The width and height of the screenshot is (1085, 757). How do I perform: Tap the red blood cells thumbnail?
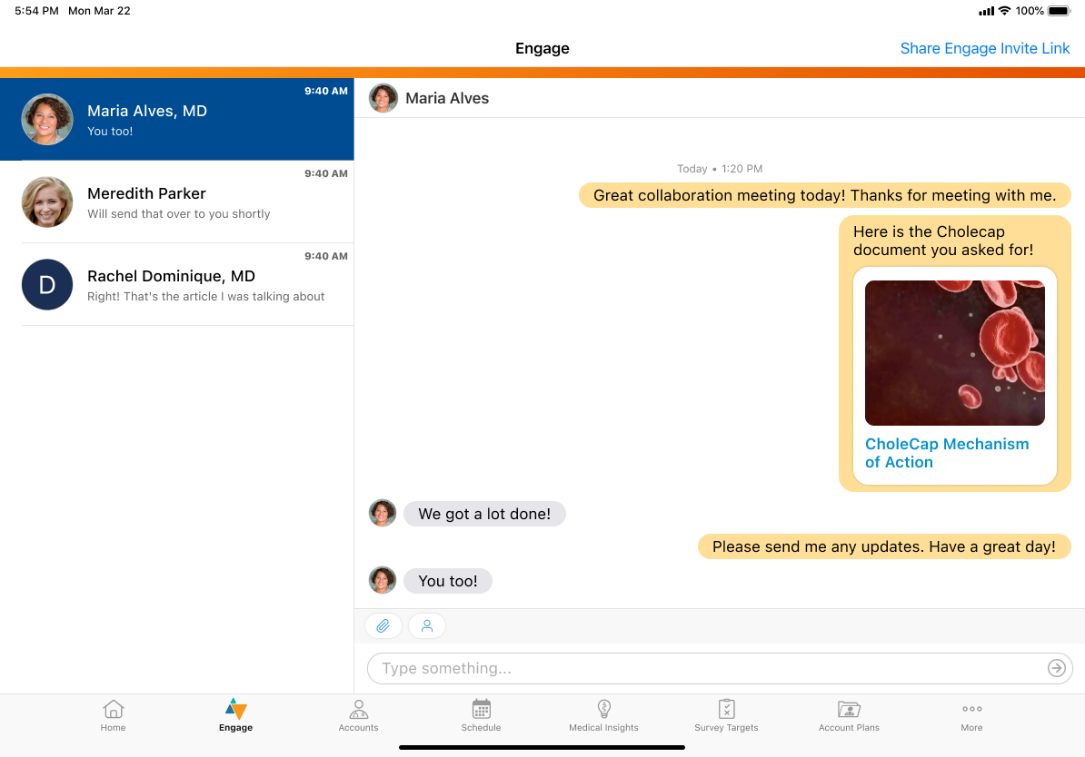coord(954,353)
